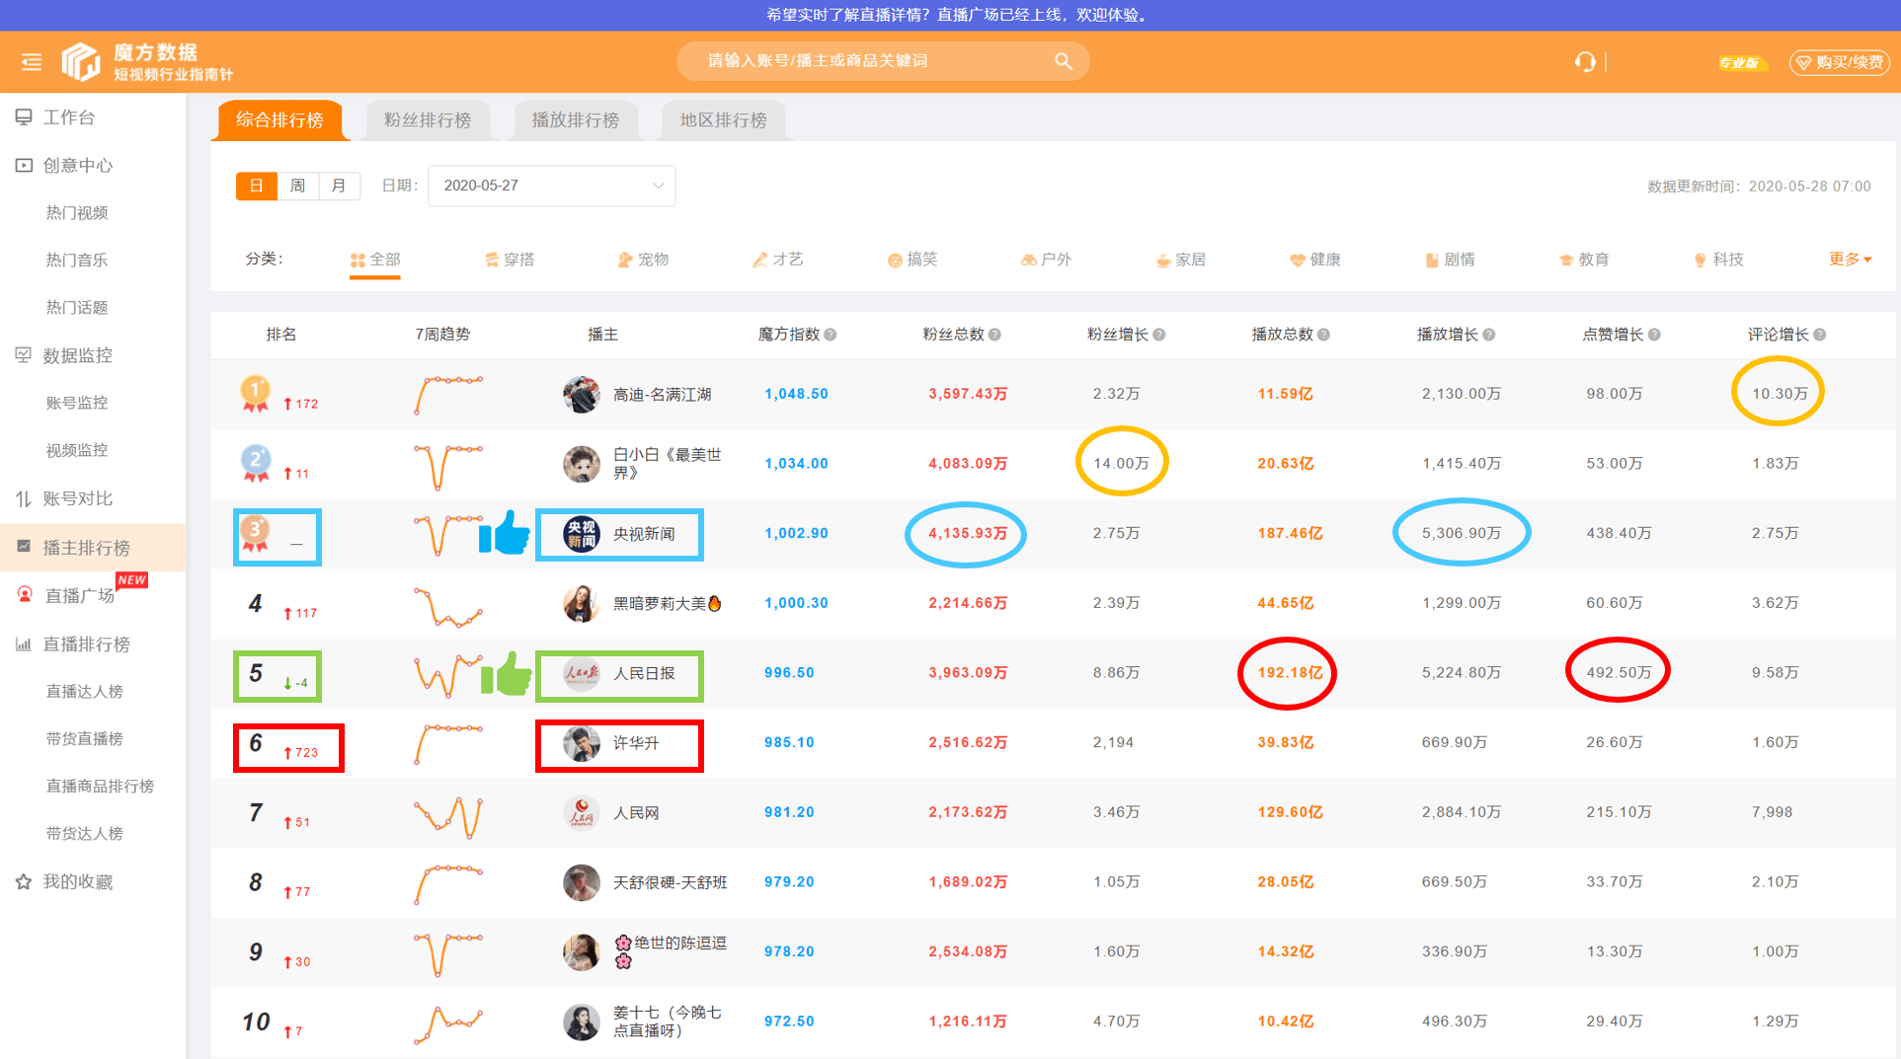This screenshot has width=1901, height=1059.
Task: Click the 天舒很硬-天舒班 avatar
Action: [x=582, y=882]
